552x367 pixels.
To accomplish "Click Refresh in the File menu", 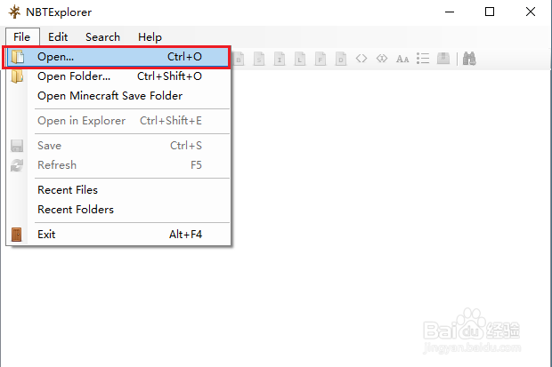I will [x=118, y=165].
